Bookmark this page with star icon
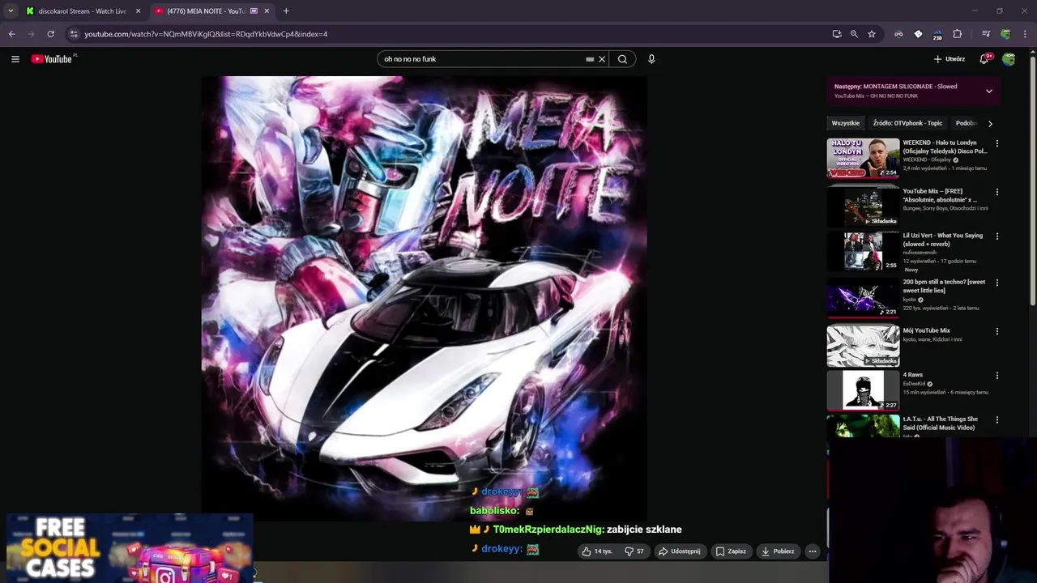1037x583 pixels. pos(872,34)
